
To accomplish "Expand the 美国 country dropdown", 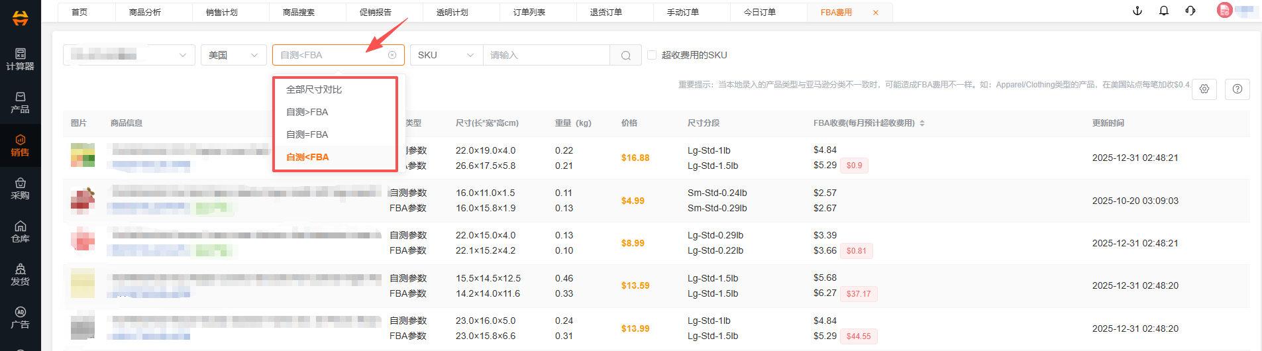I will click(x=233, y=55).
